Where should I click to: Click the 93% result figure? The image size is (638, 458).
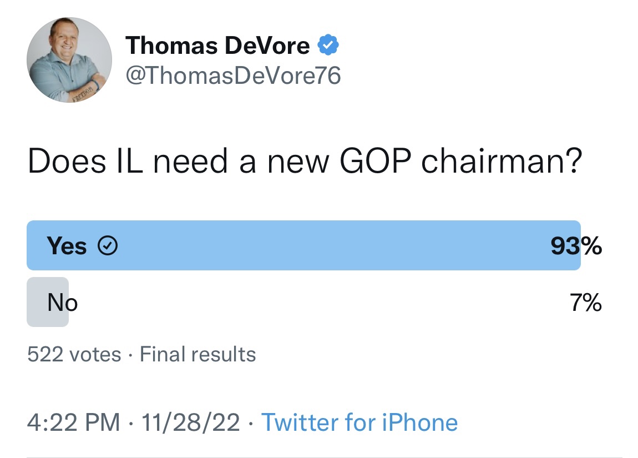tap(576, 246)
